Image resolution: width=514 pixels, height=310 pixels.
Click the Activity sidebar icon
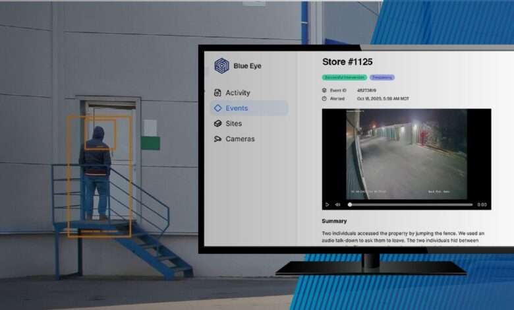click(218, 93)
